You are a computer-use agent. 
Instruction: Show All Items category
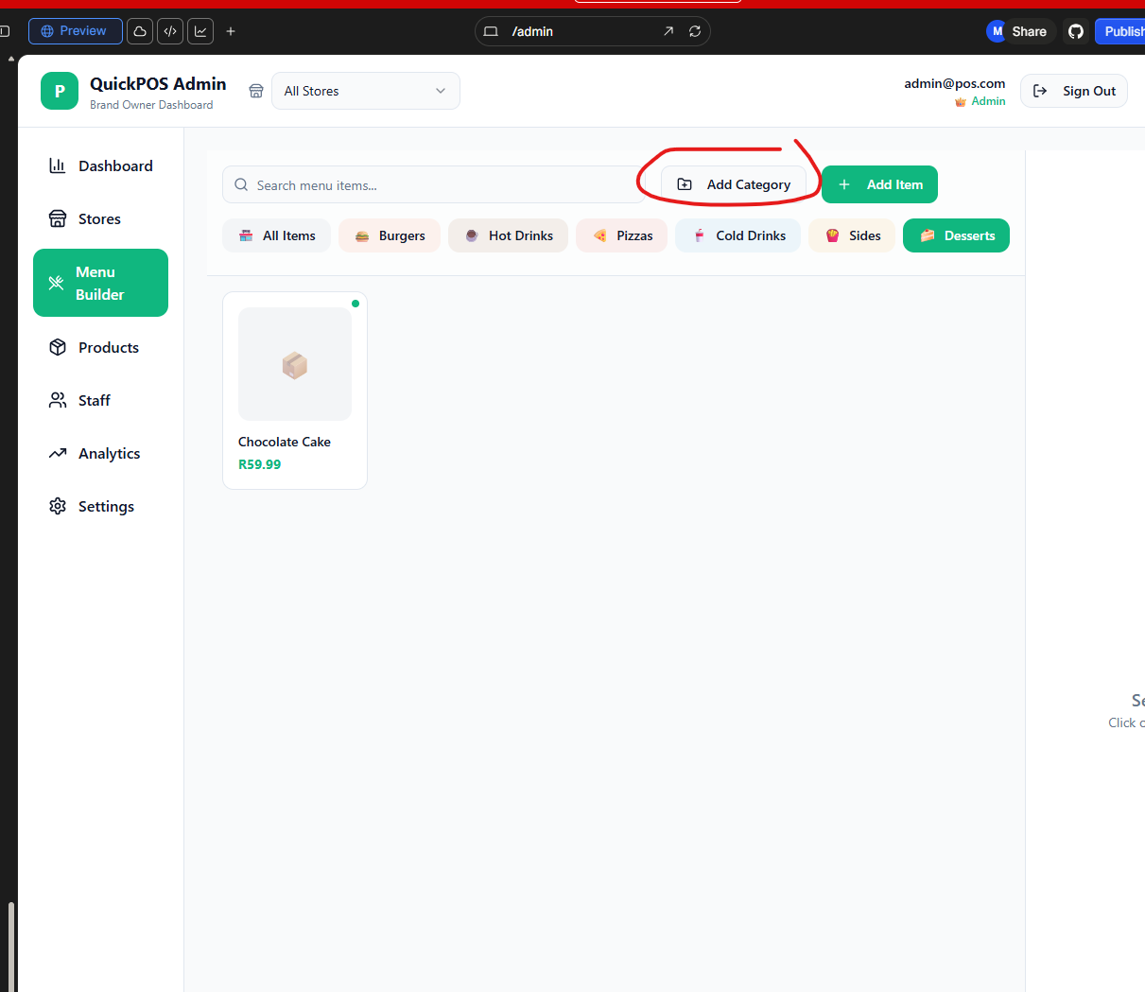pyautogui.click(x=276, y=235)
